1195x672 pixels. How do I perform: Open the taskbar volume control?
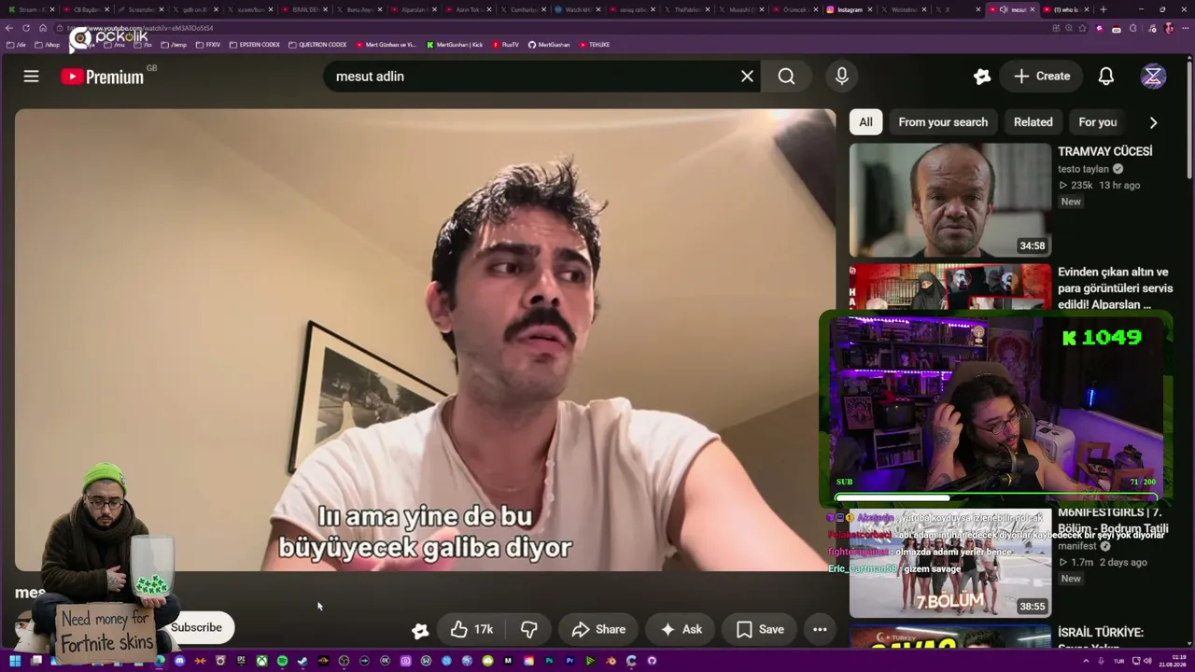pyautogui.click(x=1147, y=661)
